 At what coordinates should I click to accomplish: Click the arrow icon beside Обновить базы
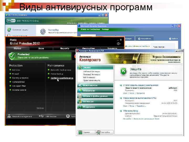121,111
